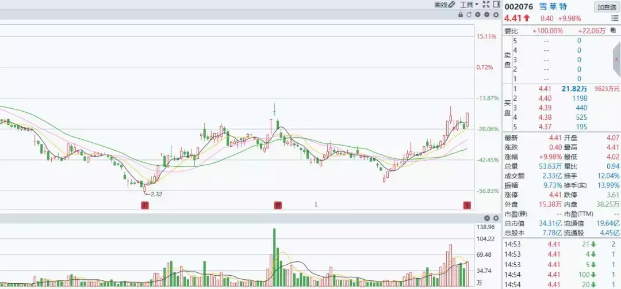The height and width of the screenshot is (289, 621).
Task: Toggle the right side panel layout
Action: tap(497, 5)
